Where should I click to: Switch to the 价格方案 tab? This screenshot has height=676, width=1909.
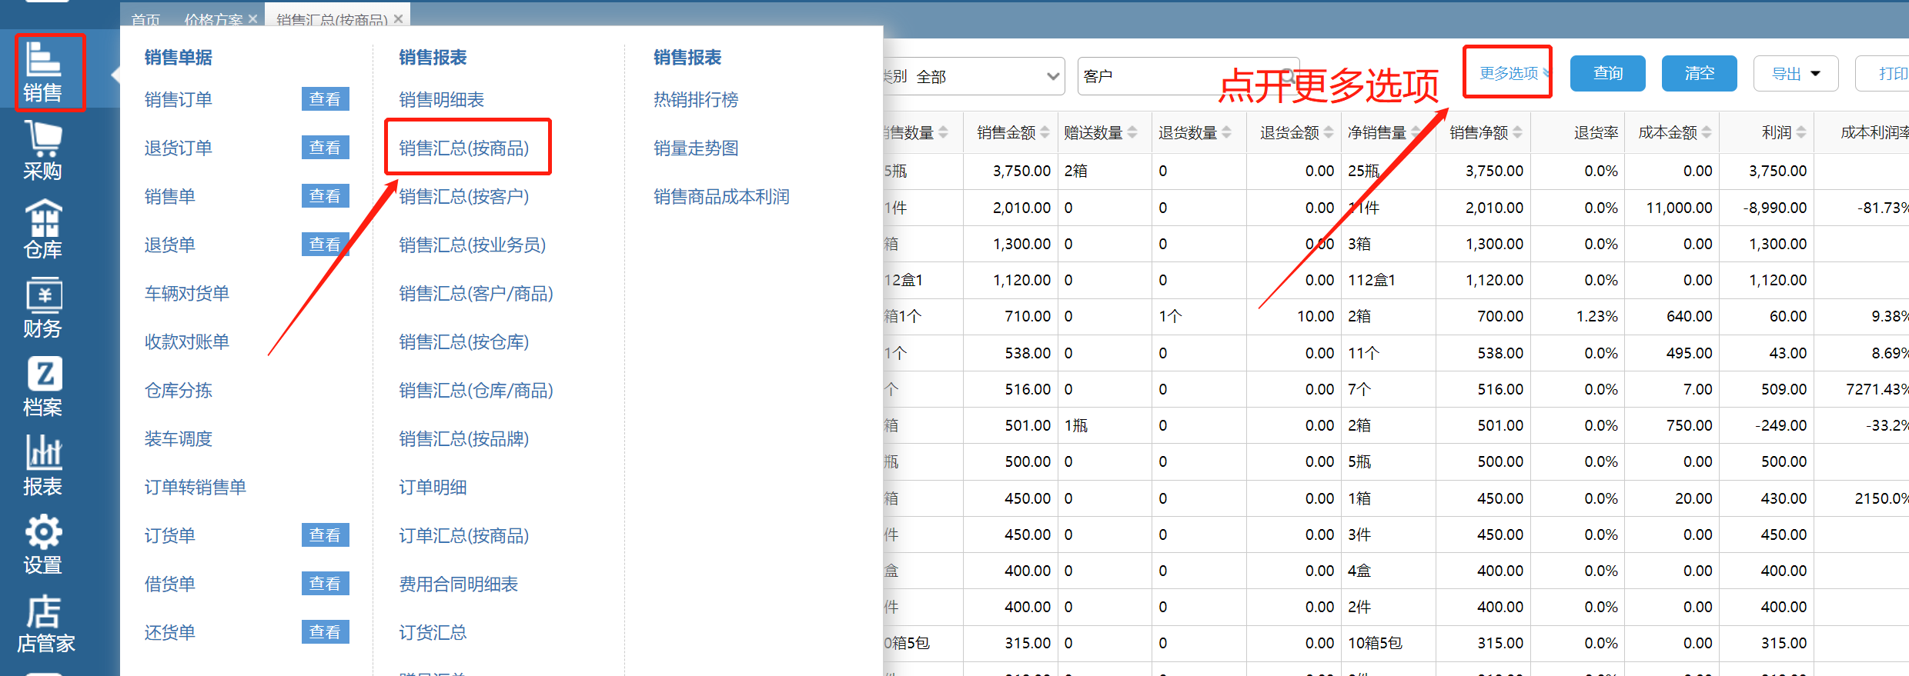(213, 19)
